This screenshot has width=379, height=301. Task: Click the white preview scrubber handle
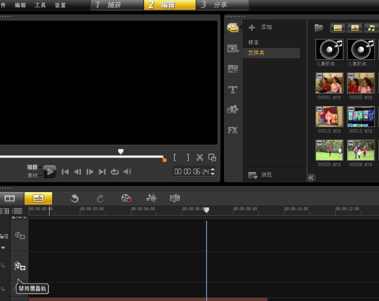121,152
